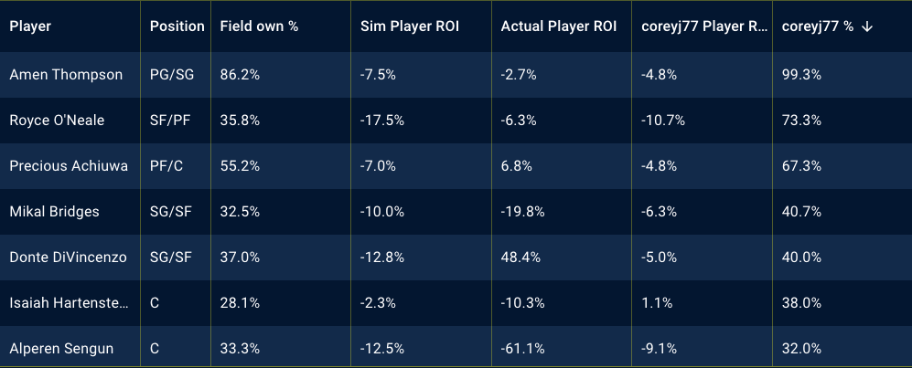Sort by Sim Player ROI header
Image resolution: width=912 pixels, height=368 pixels.
click(x=409, y=26)
